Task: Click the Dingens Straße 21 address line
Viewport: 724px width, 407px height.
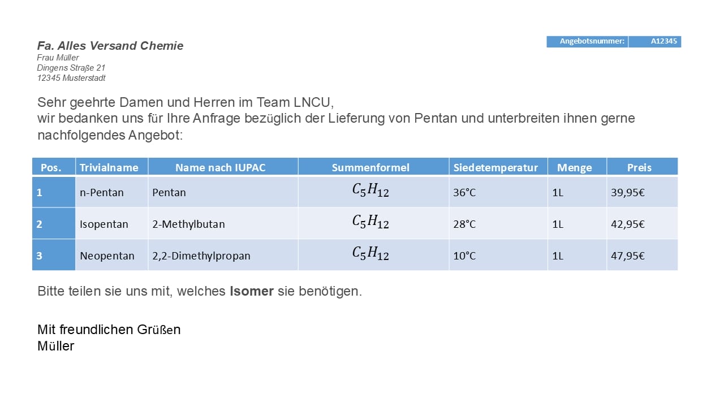Action: pyautogui.click(x=71, y=68)
